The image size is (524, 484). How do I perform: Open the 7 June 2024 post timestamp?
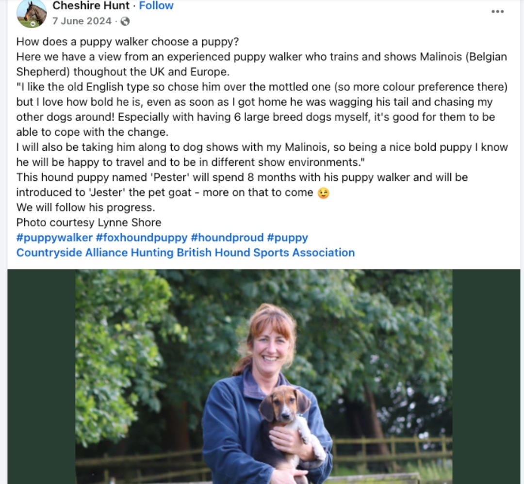point(82,21)
